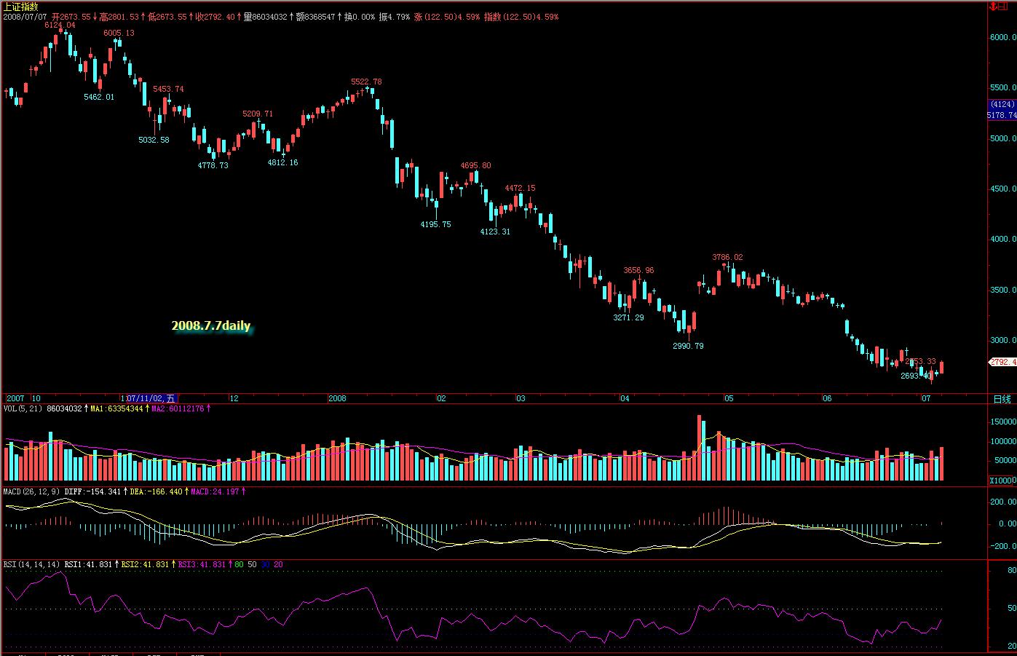This screenshot has width=1017, height=656.
Task: Click the 3656.96 high label
Action: (x=638, y=270)
